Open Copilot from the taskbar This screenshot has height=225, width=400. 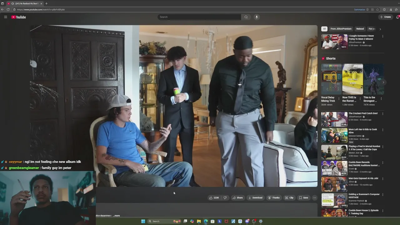coord(192,221)
